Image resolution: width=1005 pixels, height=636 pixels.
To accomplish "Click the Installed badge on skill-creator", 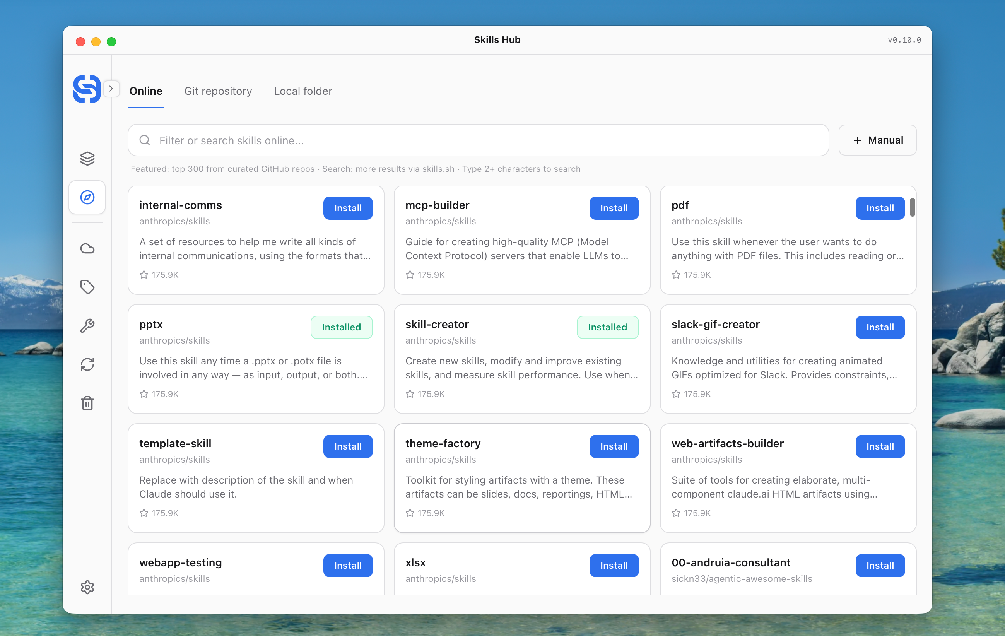I will 608,327.
